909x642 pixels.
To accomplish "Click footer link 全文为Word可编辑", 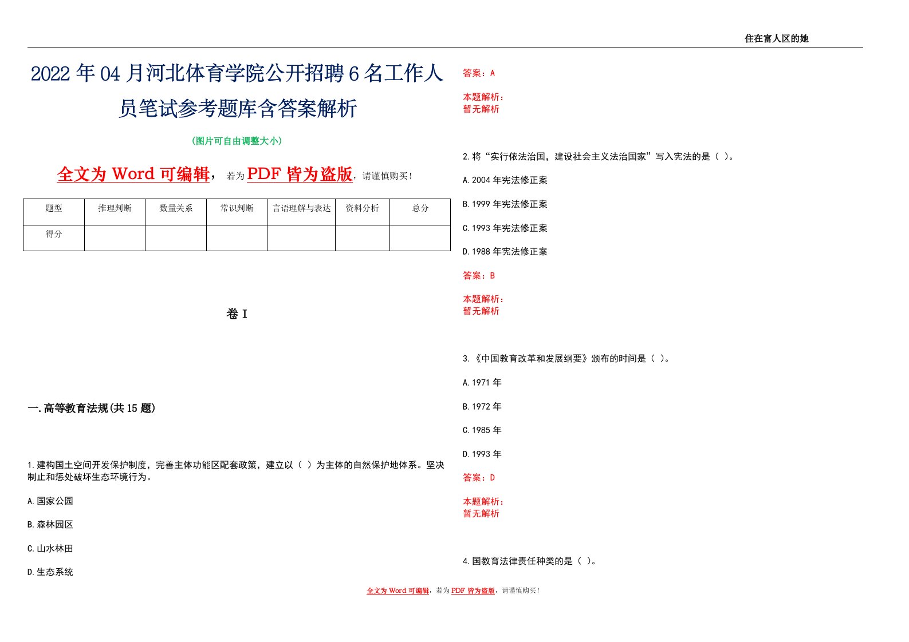I will (x=398, y=591).
